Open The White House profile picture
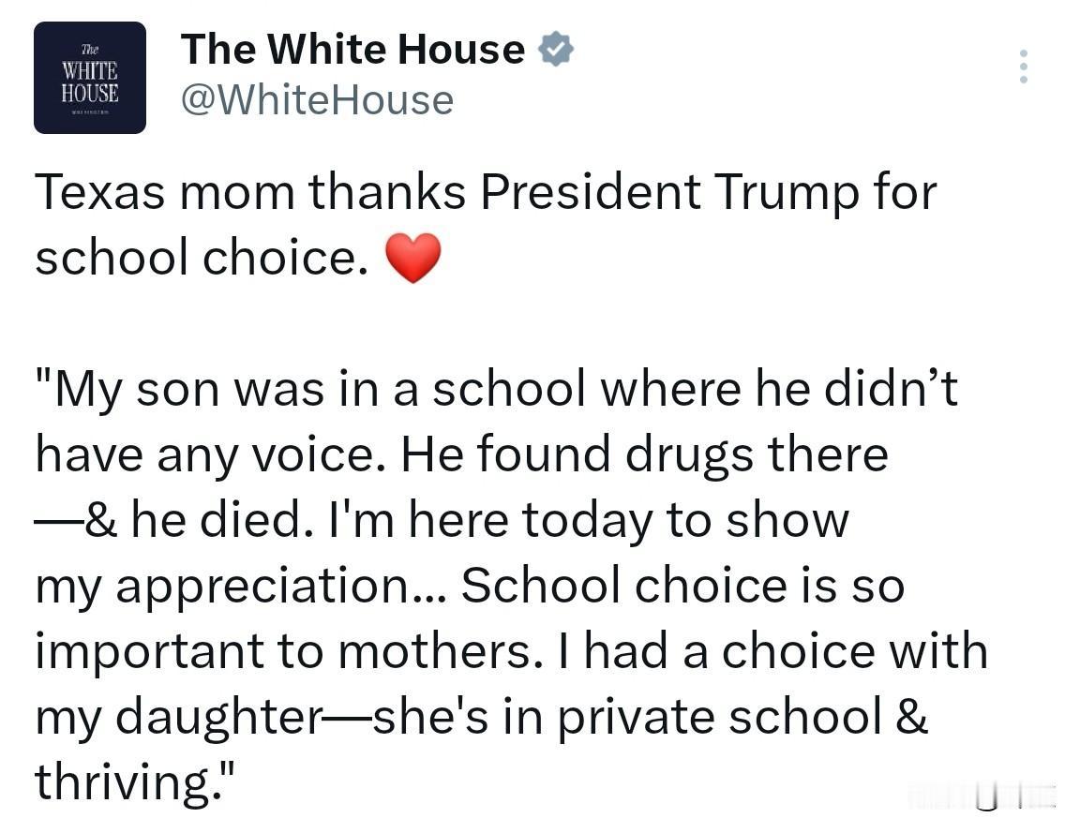The width and height of the screenshot is (1080, 833). coord(90,78)
